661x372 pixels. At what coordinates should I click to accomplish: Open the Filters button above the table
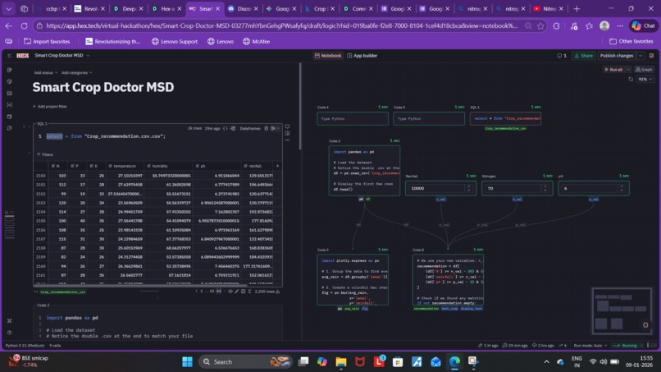point(44,154)
